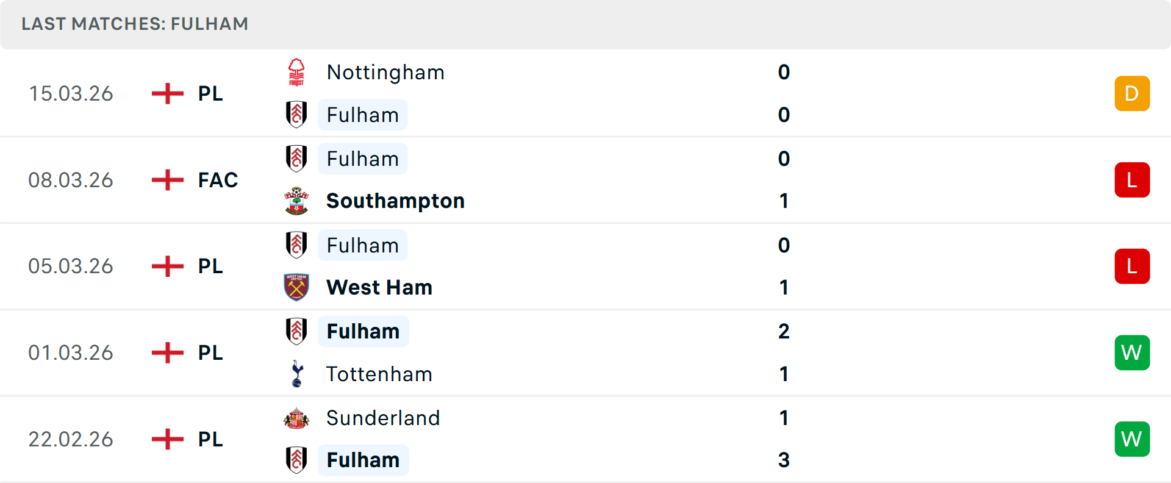Click the Fulham badge next to Southampton match
Screen dimensions: 1171x483
click(x=297, y=159)
